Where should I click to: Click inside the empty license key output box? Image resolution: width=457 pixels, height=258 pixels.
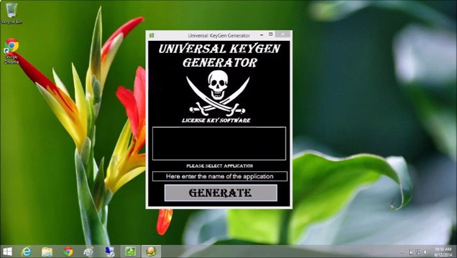click(219, 143)
